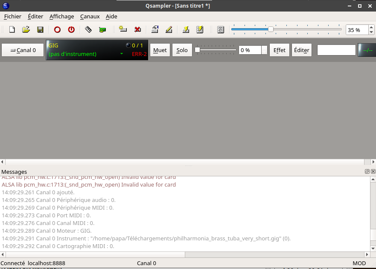Remove the channel using the red X icon
Image resolution: width=376 pixels, height=269 pixels.
click(x=137, y=29)
